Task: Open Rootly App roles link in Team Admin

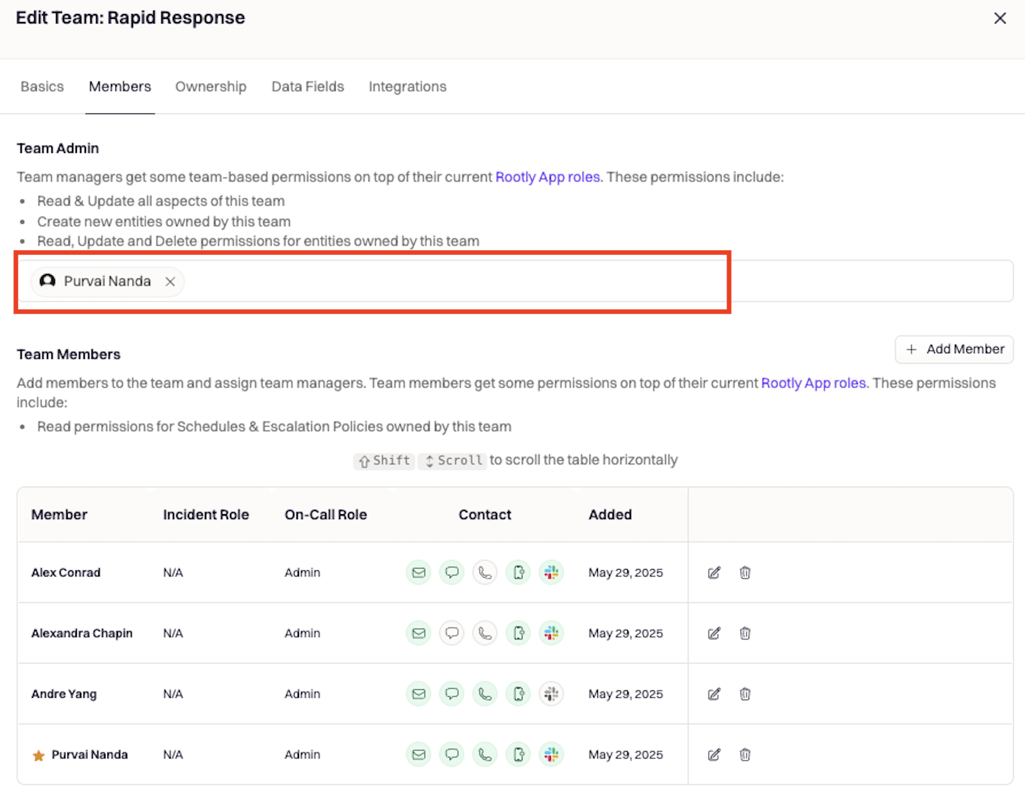Action: 547,177
